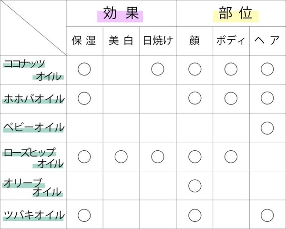Click the 美白 circle for ローズヒップオイル
The height and width of the screenshot is (229, 286).
coord(121,156)
